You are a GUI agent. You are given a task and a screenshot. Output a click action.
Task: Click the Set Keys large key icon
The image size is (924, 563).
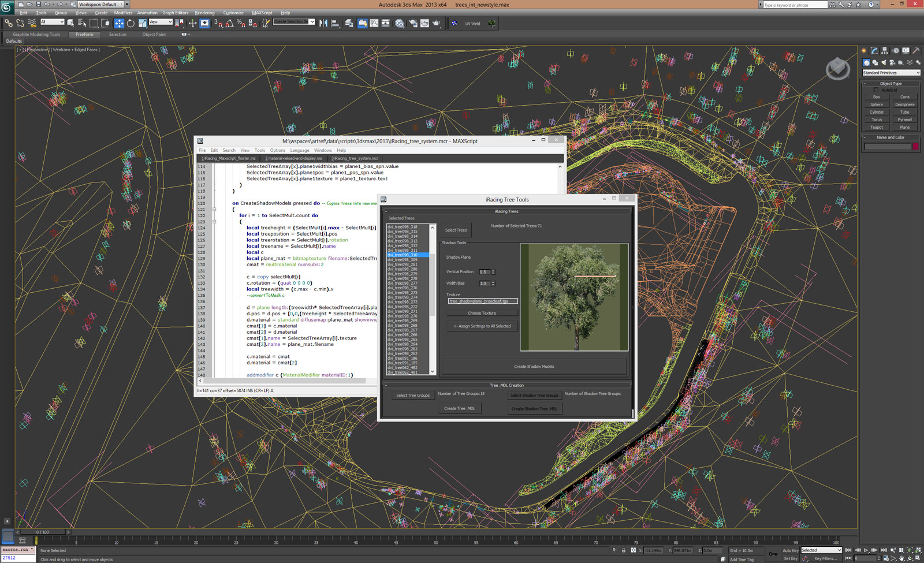click(773, 554)
